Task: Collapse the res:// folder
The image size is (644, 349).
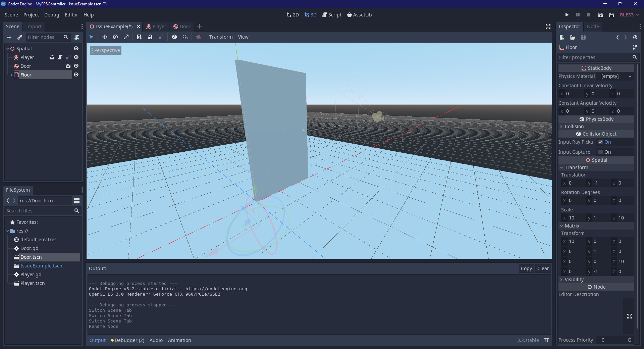Action: pyautogui.click(x=8, y=231)
